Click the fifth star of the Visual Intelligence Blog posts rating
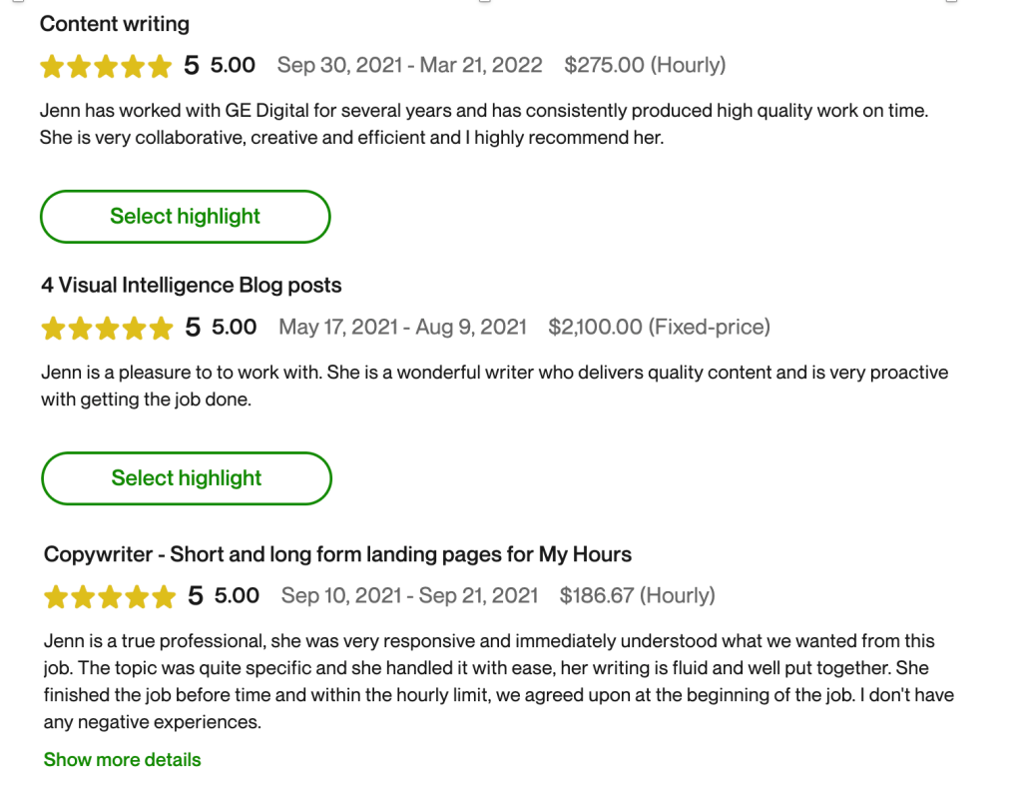 [x=161, y=329]
